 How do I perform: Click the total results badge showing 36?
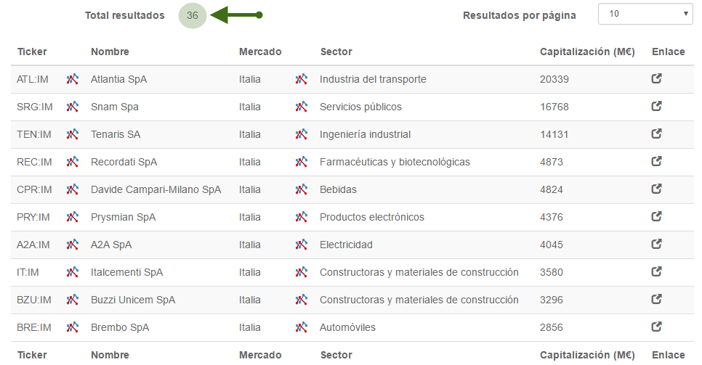tap(193, 15)
